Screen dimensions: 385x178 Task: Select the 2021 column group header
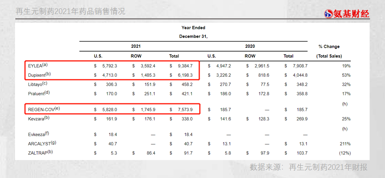click(x=136, y=46)
